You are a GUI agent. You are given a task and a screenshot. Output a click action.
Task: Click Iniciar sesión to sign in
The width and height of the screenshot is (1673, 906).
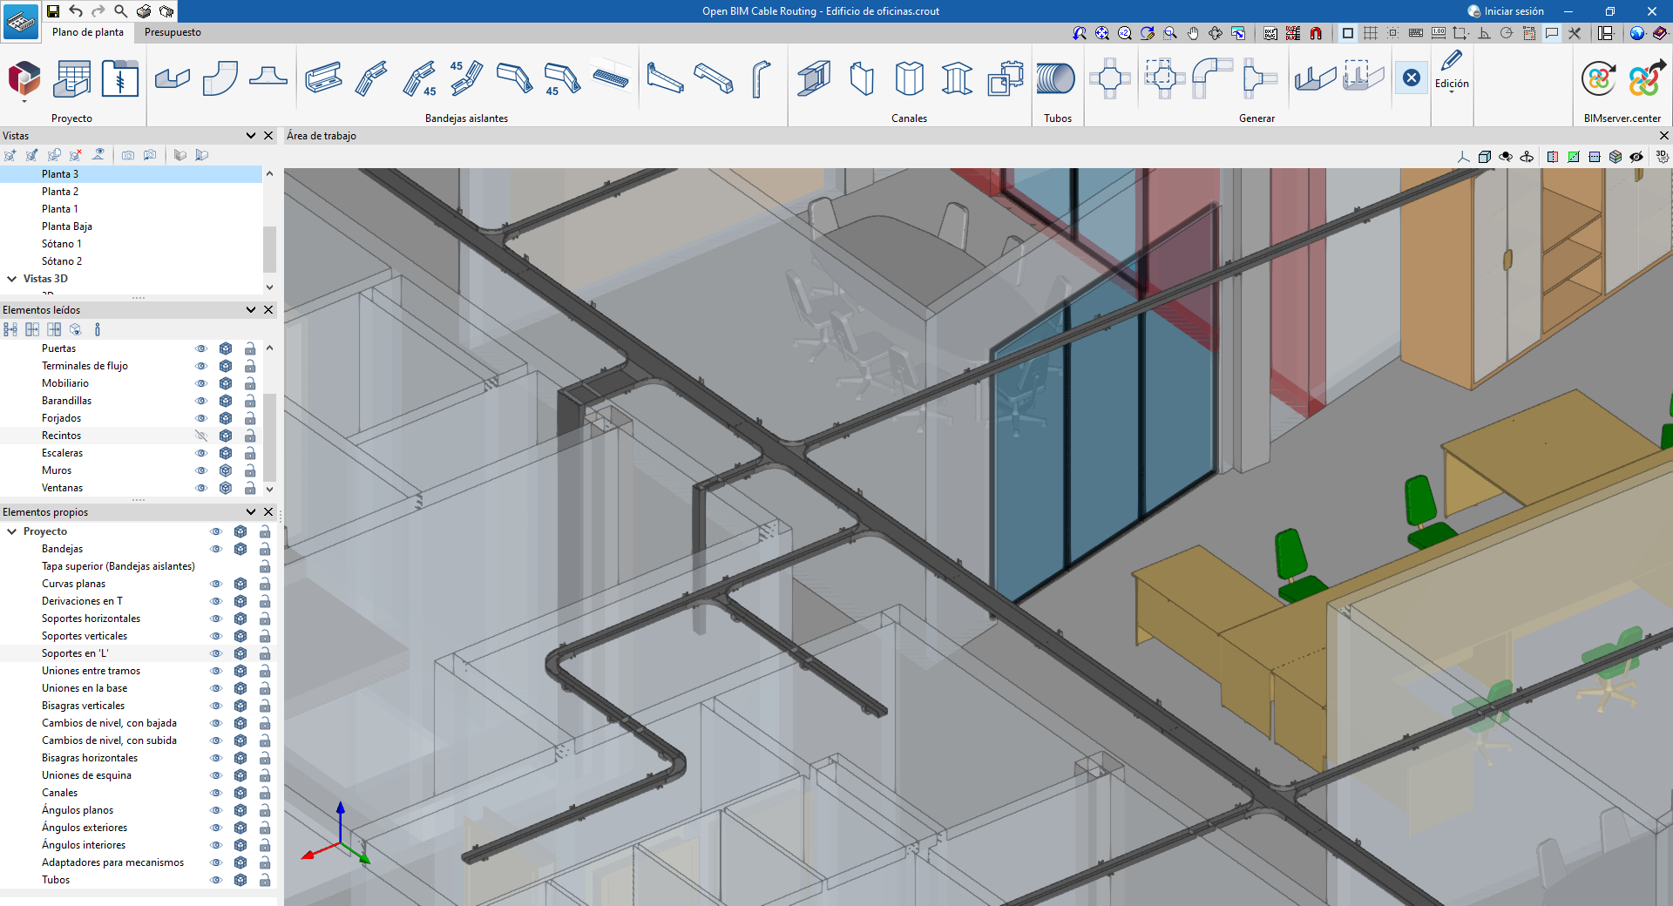(x=1506, y=11)
